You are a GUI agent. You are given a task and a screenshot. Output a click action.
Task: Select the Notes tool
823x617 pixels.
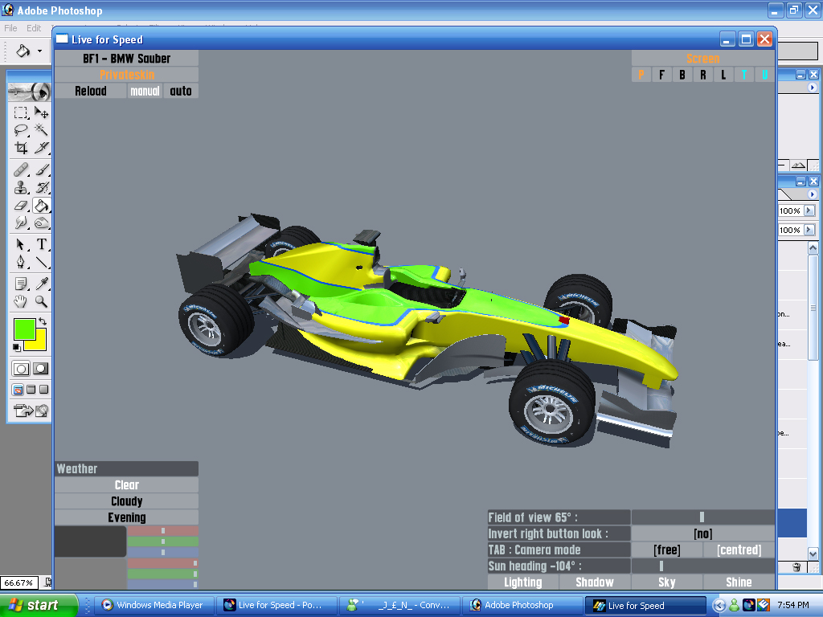click(20, 284)
